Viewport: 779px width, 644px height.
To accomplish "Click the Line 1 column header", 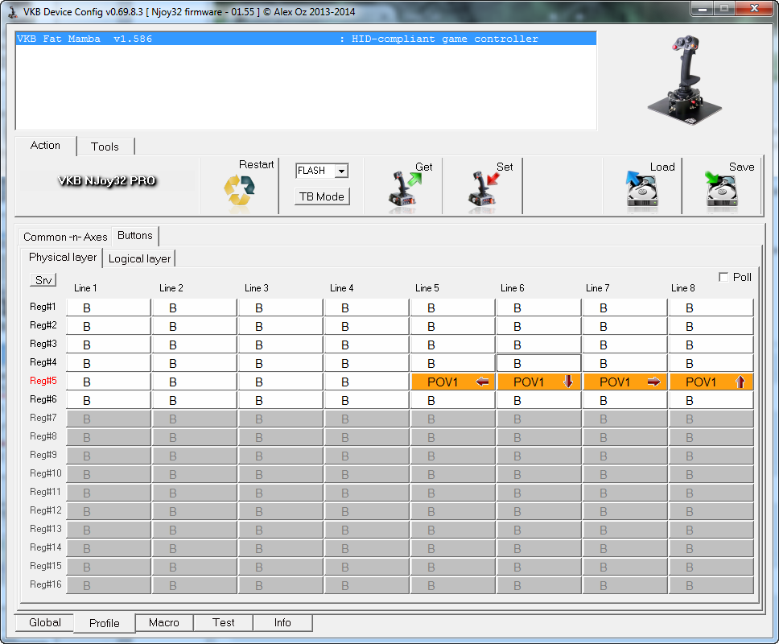I will [x=85, y=288].
